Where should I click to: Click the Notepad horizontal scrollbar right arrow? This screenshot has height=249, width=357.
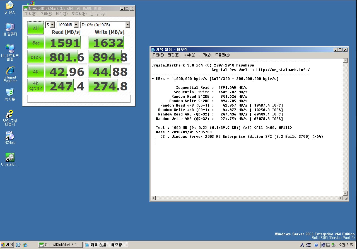341,198
